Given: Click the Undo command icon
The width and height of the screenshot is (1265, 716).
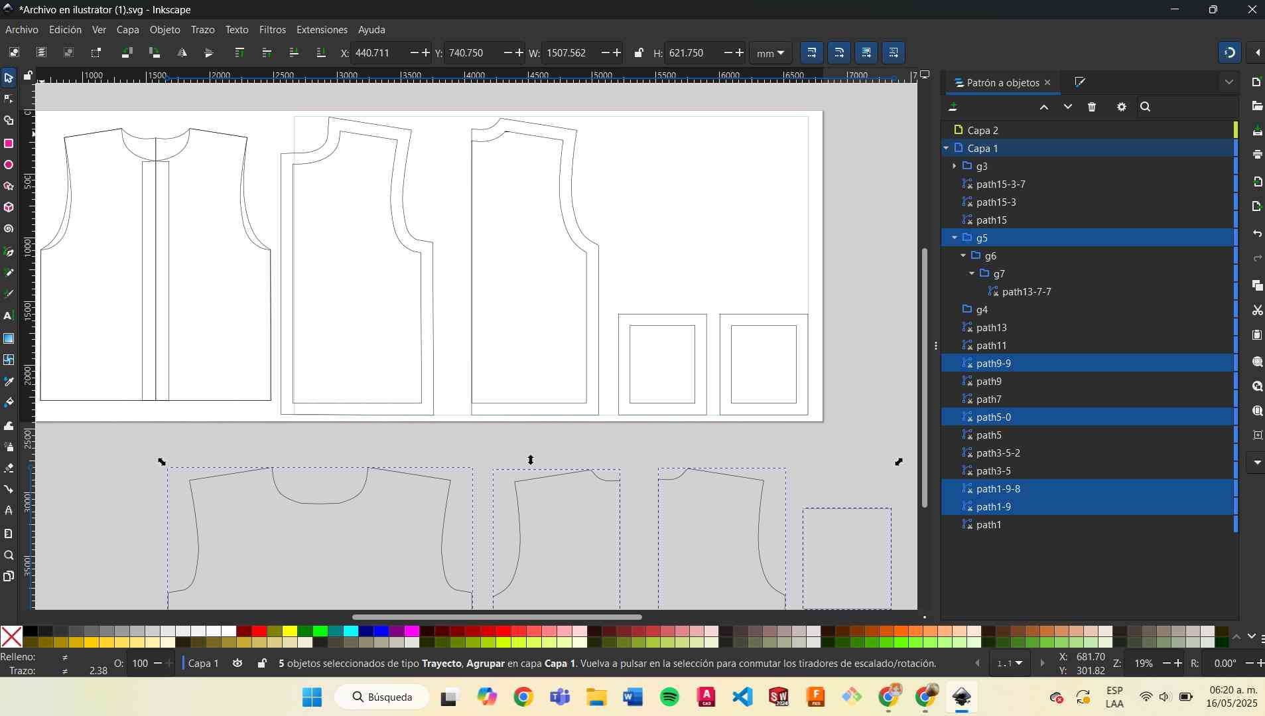Looking at the screenshot, I should (1257, 234).
